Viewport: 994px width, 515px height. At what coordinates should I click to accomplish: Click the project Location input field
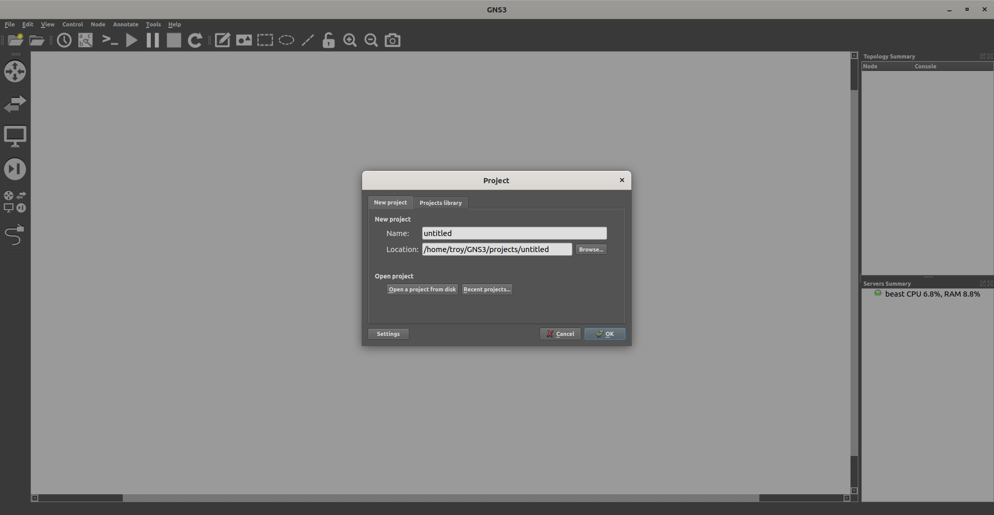point(497,249)
